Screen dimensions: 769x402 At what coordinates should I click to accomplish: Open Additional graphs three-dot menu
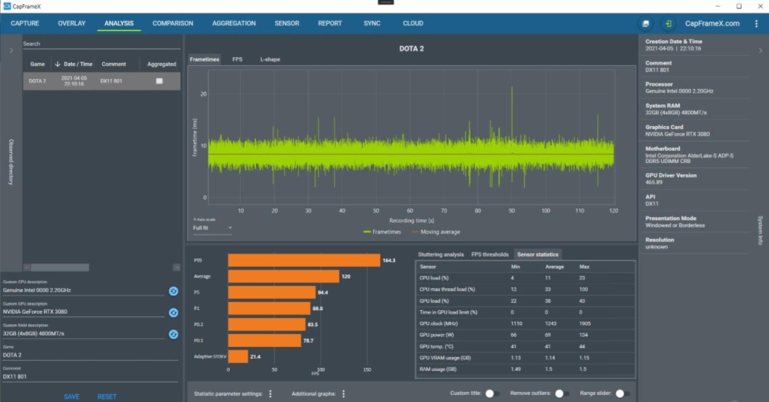pyautogui.click(x=344, y=394)
